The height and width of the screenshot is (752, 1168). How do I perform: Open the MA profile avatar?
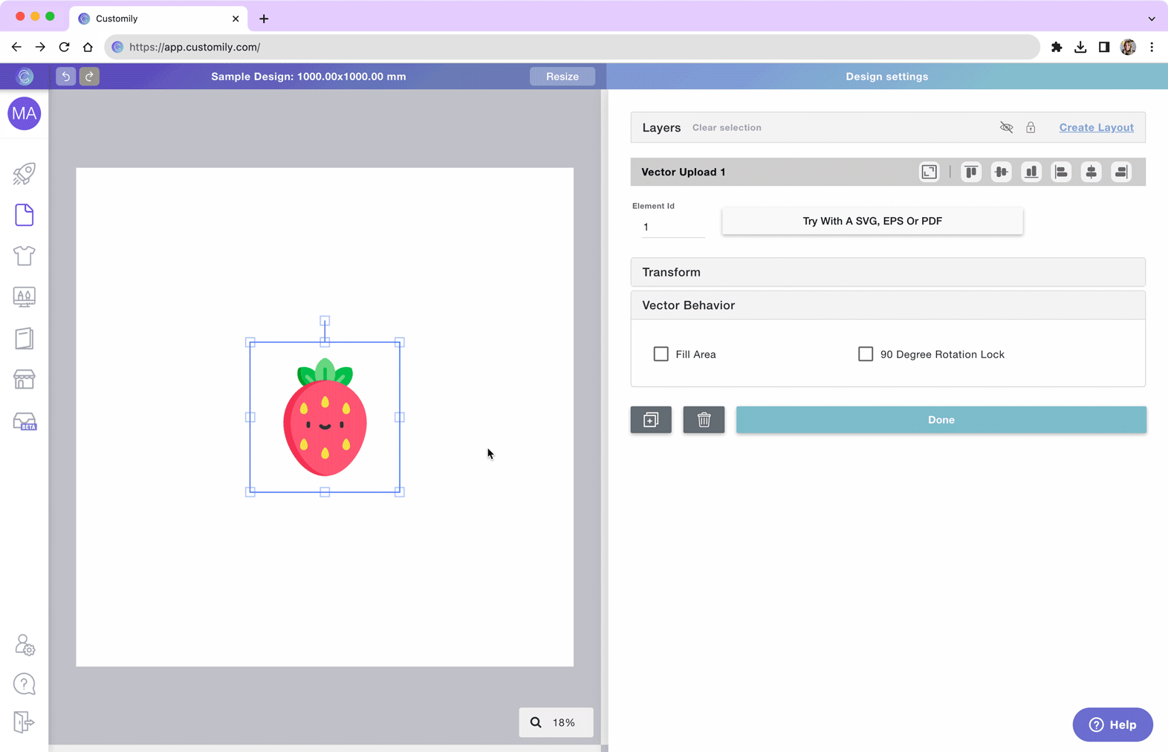coord(25,114)
